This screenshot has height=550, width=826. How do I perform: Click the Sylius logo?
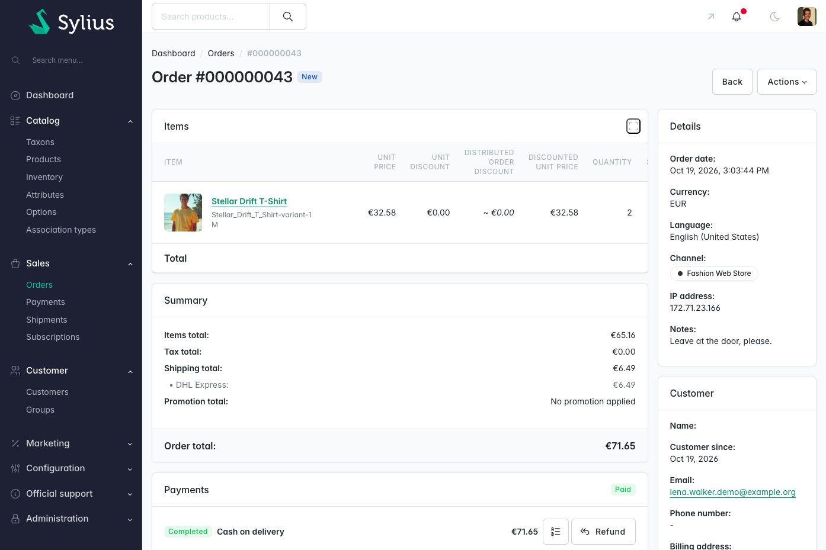point(71,22)
